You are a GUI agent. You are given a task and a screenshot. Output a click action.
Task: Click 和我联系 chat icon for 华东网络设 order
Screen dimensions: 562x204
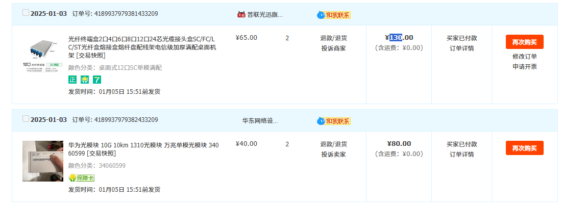(334, 121)
